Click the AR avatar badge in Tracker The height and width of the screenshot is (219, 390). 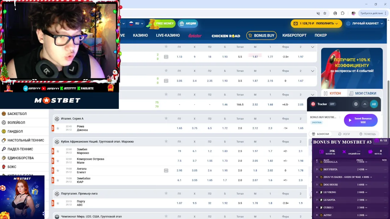[374, 104]
